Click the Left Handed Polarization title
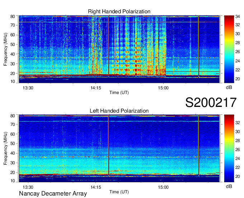Viewport: 244px width, 198px height. pos(119,111)
